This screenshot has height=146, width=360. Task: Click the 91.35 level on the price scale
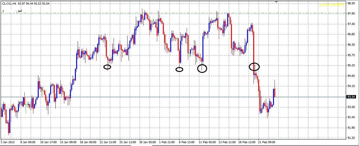[x=351, y=138]
